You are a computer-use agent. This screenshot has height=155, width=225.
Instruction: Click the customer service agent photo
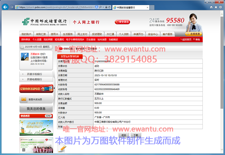click(194, 23)
